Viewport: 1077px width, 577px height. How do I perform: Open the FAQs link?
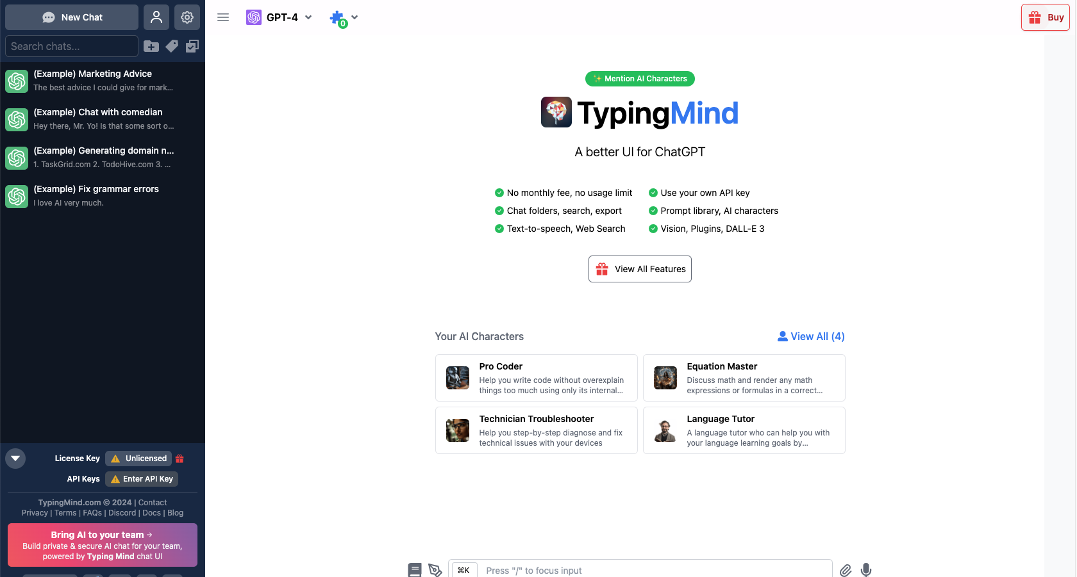(92, 513)
